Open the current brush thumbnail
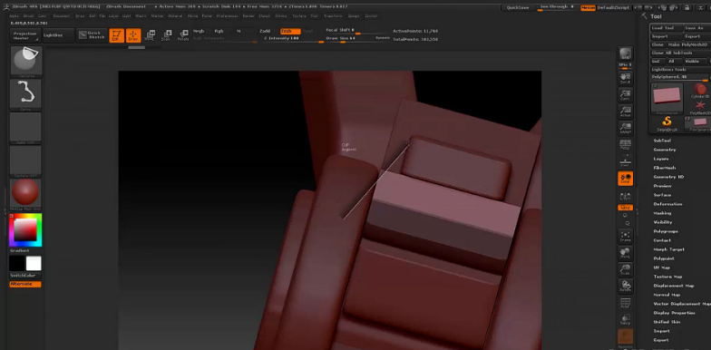The width and height of the screenshot is (711, 350). pyautogui.click(x=25, y=62)
